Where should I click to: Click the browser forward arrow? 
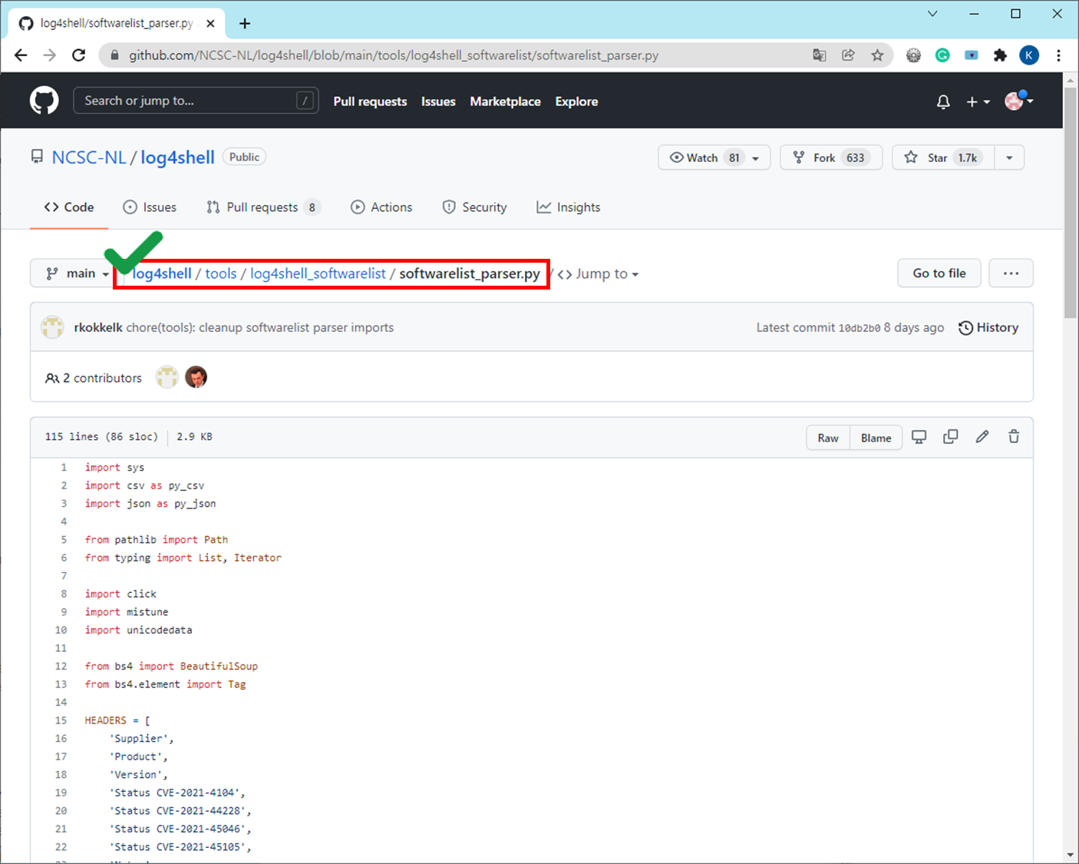50,55
